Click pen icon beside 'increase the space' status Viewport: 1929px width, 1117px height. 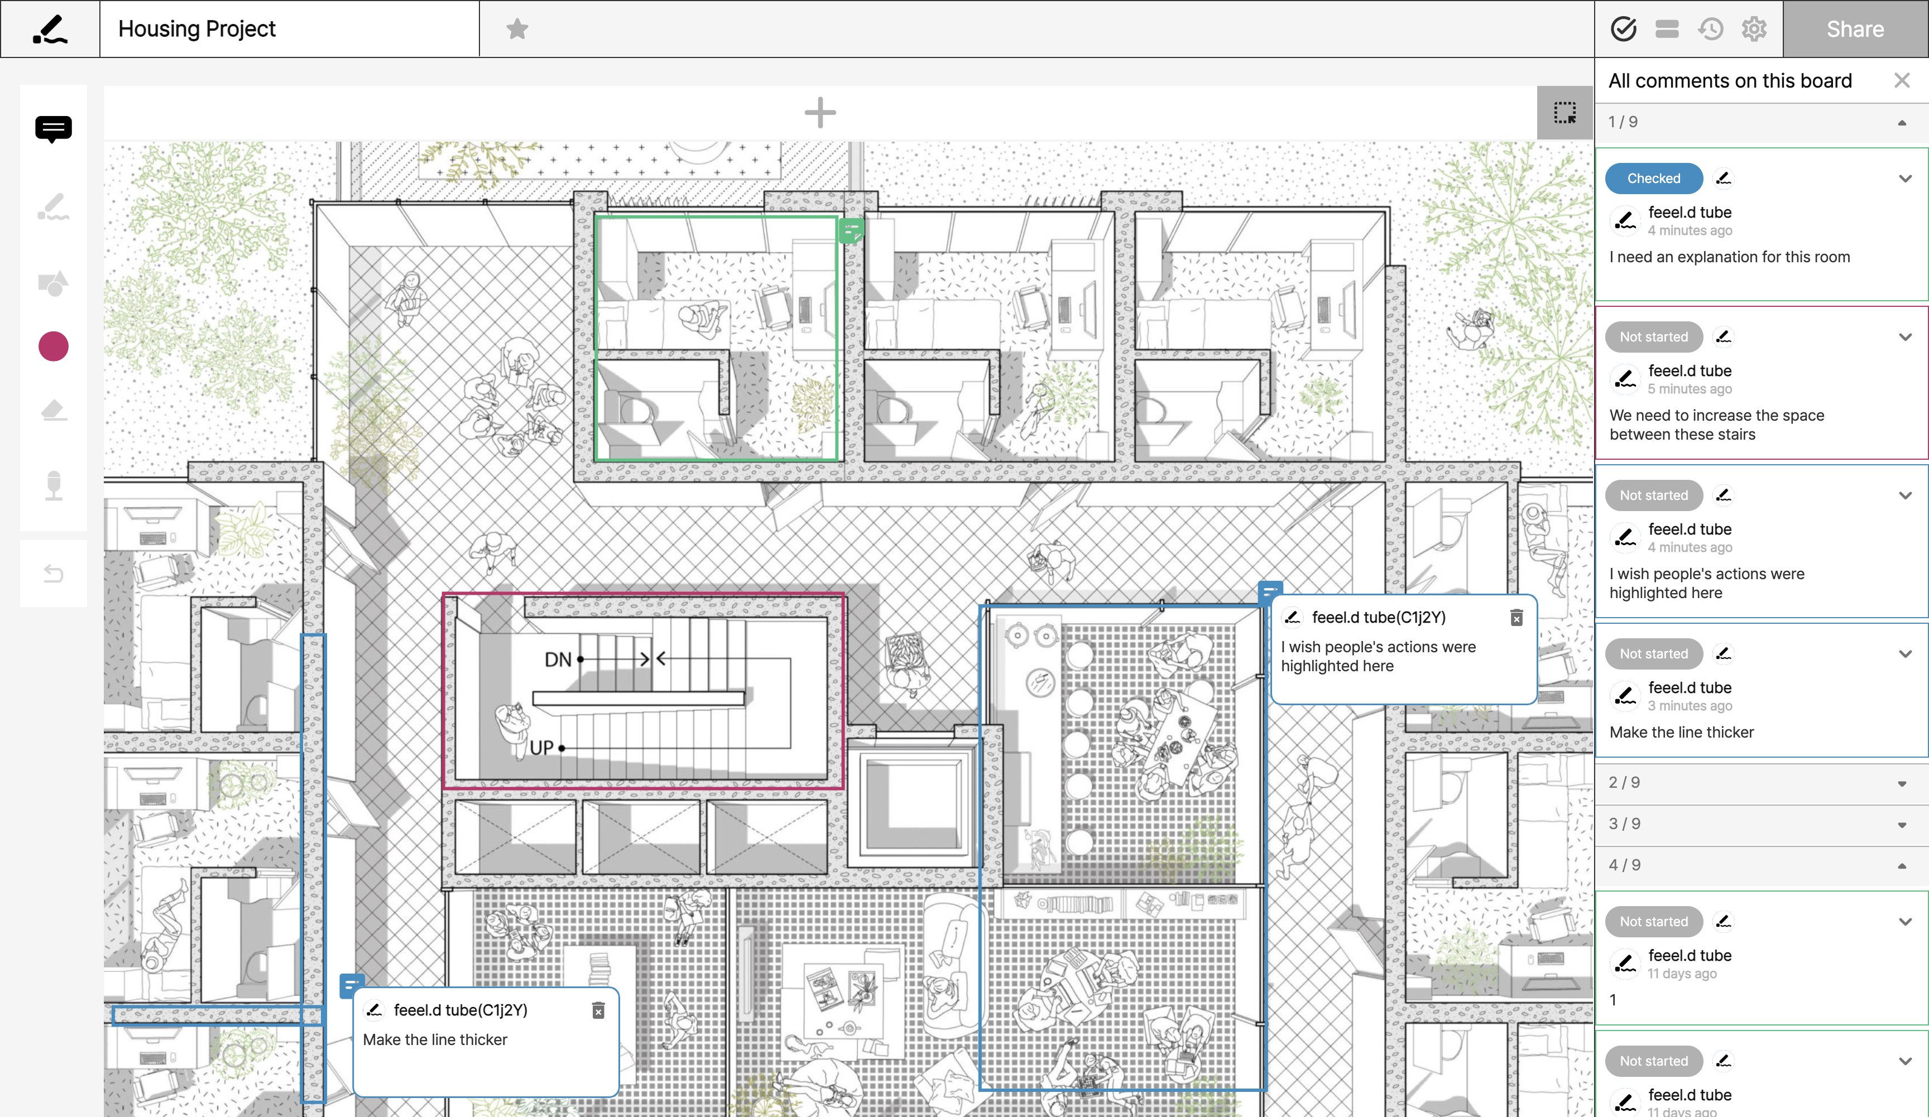pos(1723,336)
